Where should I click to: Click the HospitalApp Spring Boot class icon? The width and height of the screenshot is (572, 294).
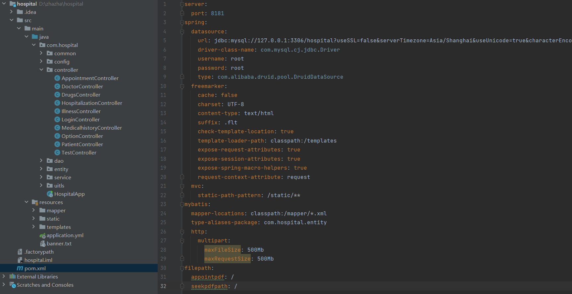[x=50, y=194]
